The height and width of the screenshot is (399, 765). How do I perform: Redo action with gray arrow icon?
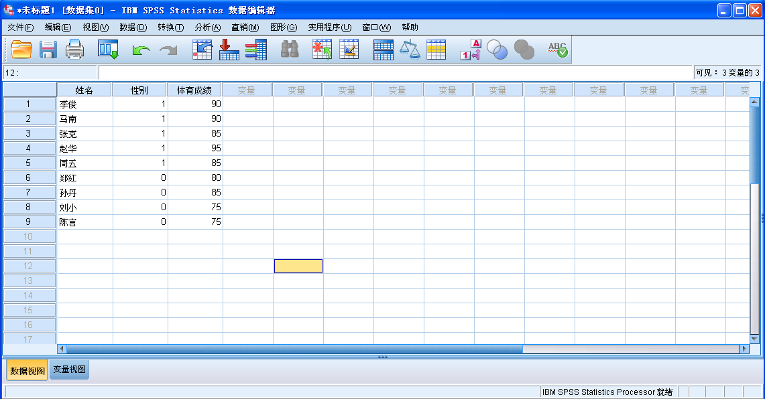point(168,50)
